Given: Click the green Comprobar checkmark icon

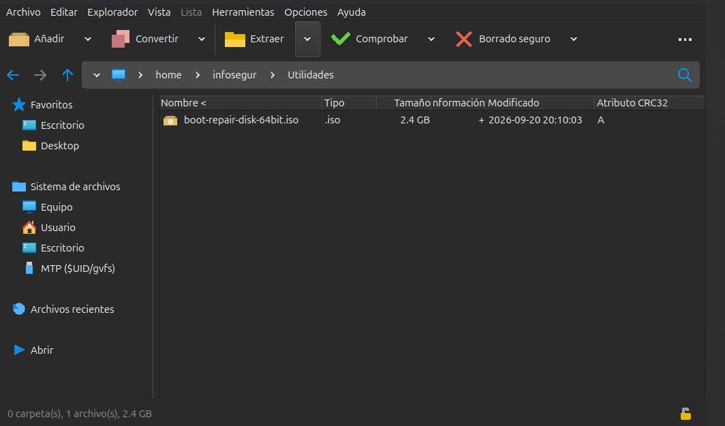Looking at the screenshot, I should click(x=341, y=39).
